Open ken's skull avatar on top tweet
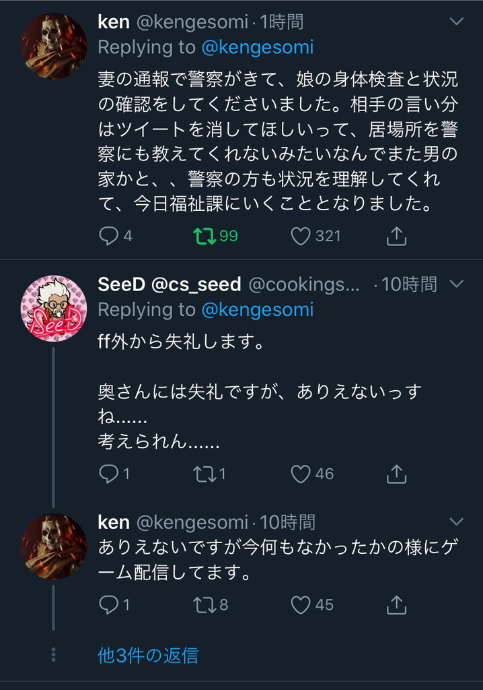This screenshot has width=483, height=690. (54, 46)
